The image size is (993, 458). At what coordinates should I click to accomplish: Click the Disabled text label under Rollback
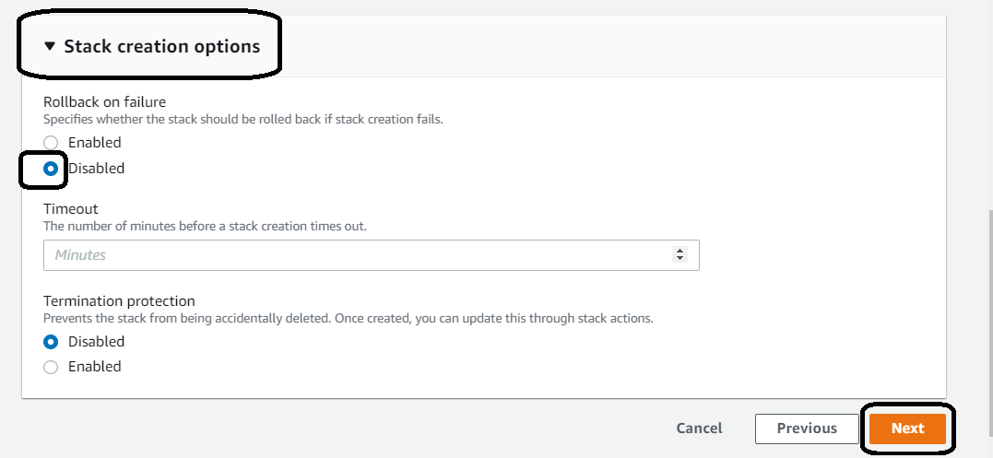click(96, 169)
